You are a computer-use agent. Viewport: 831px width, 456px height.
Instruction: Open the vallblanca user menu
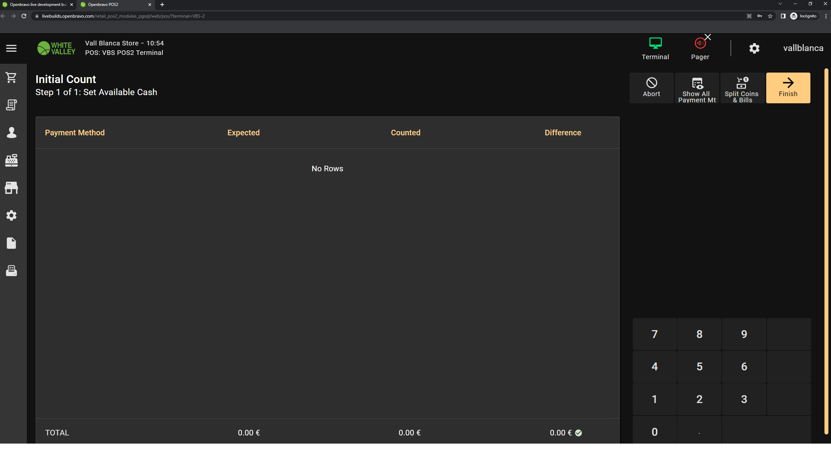[x=803, y=48]
